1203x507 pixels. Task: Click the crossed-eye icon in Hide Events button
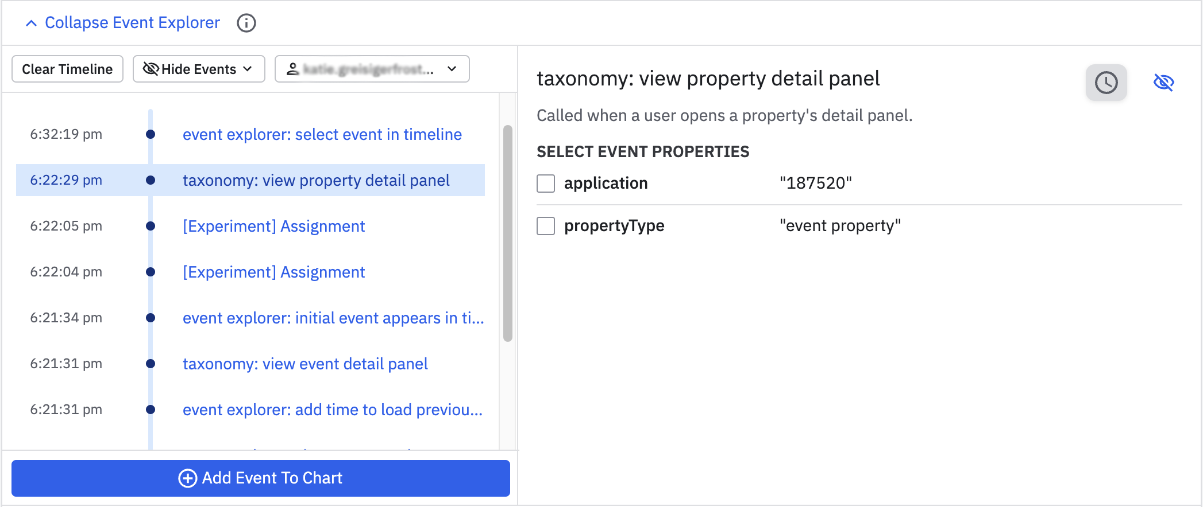pos(151,69)
